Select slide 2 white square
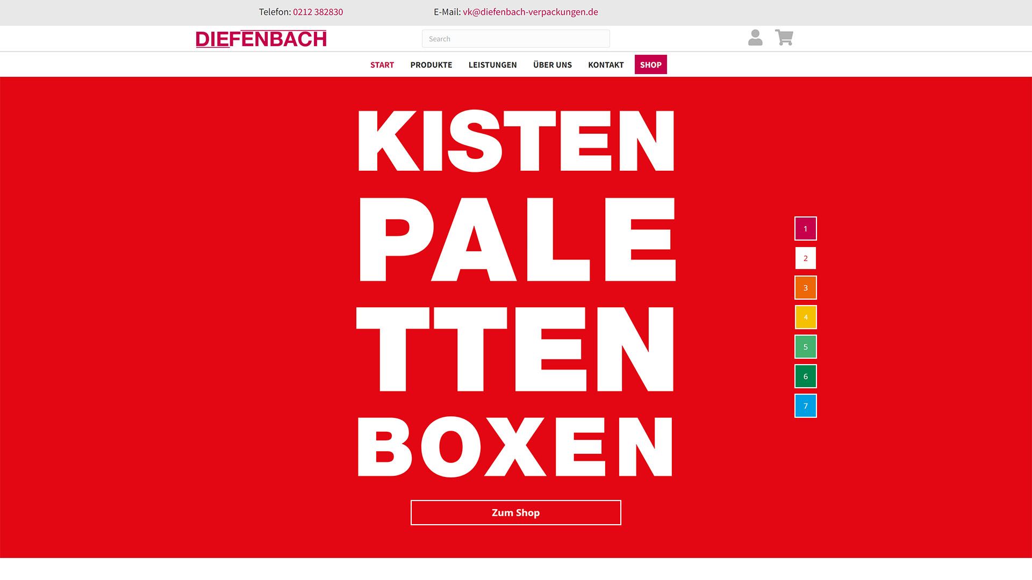 pos(806,258)
